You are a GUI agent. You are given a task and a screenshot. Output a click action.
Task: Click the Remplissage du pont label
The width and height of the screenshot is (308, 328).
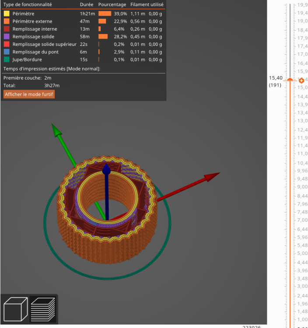pos(35,52)
